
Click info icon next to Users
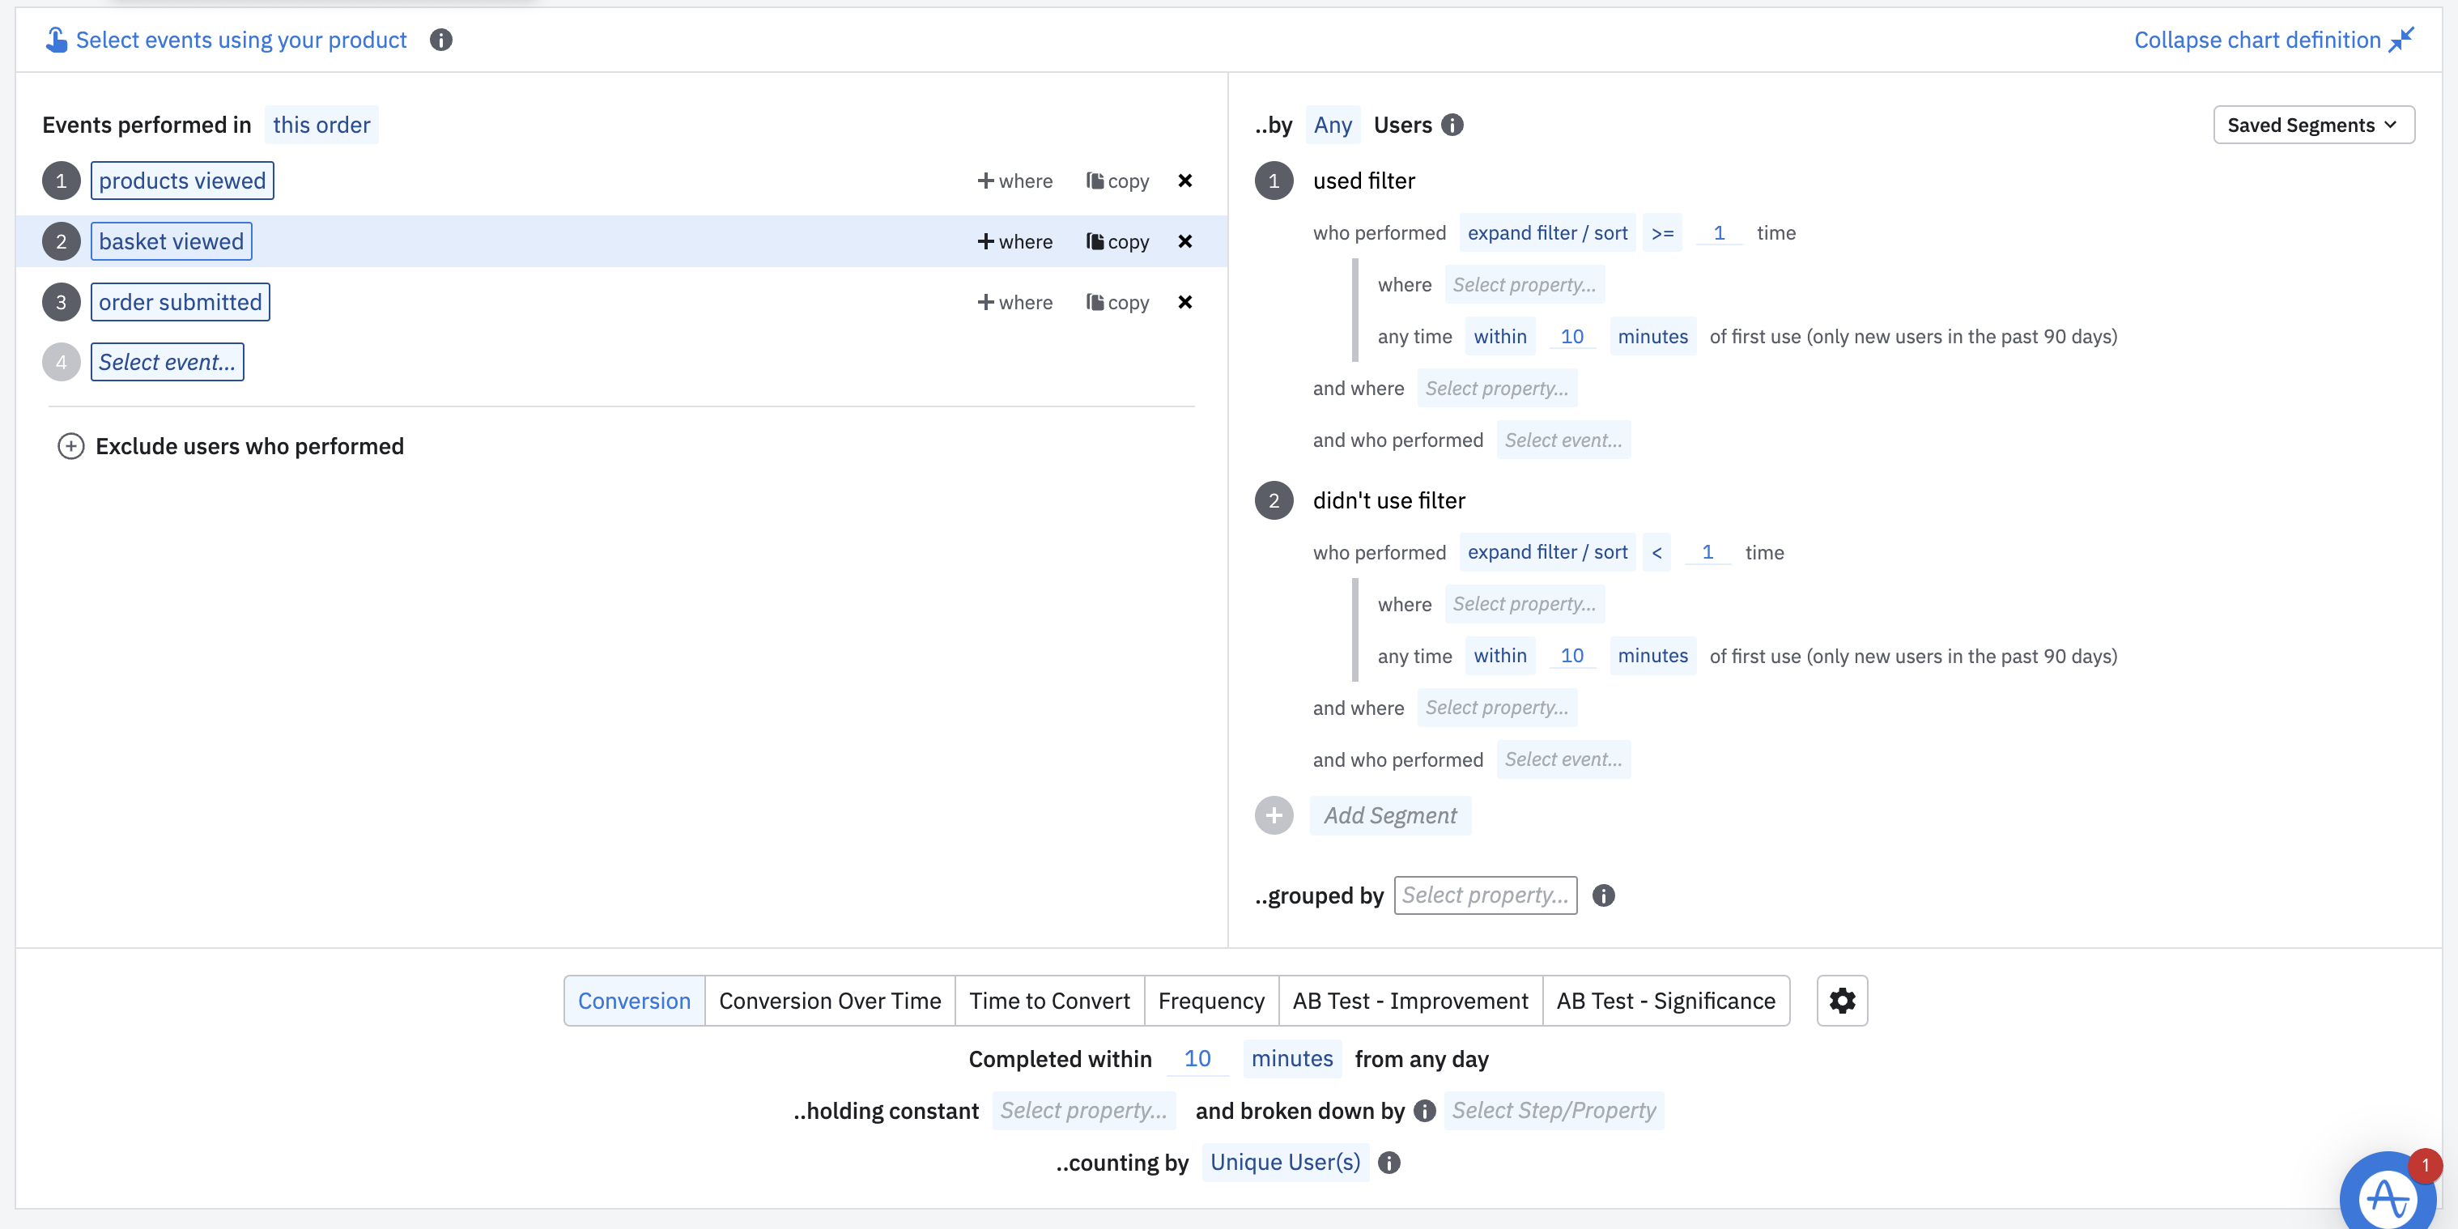point(1452,125)
